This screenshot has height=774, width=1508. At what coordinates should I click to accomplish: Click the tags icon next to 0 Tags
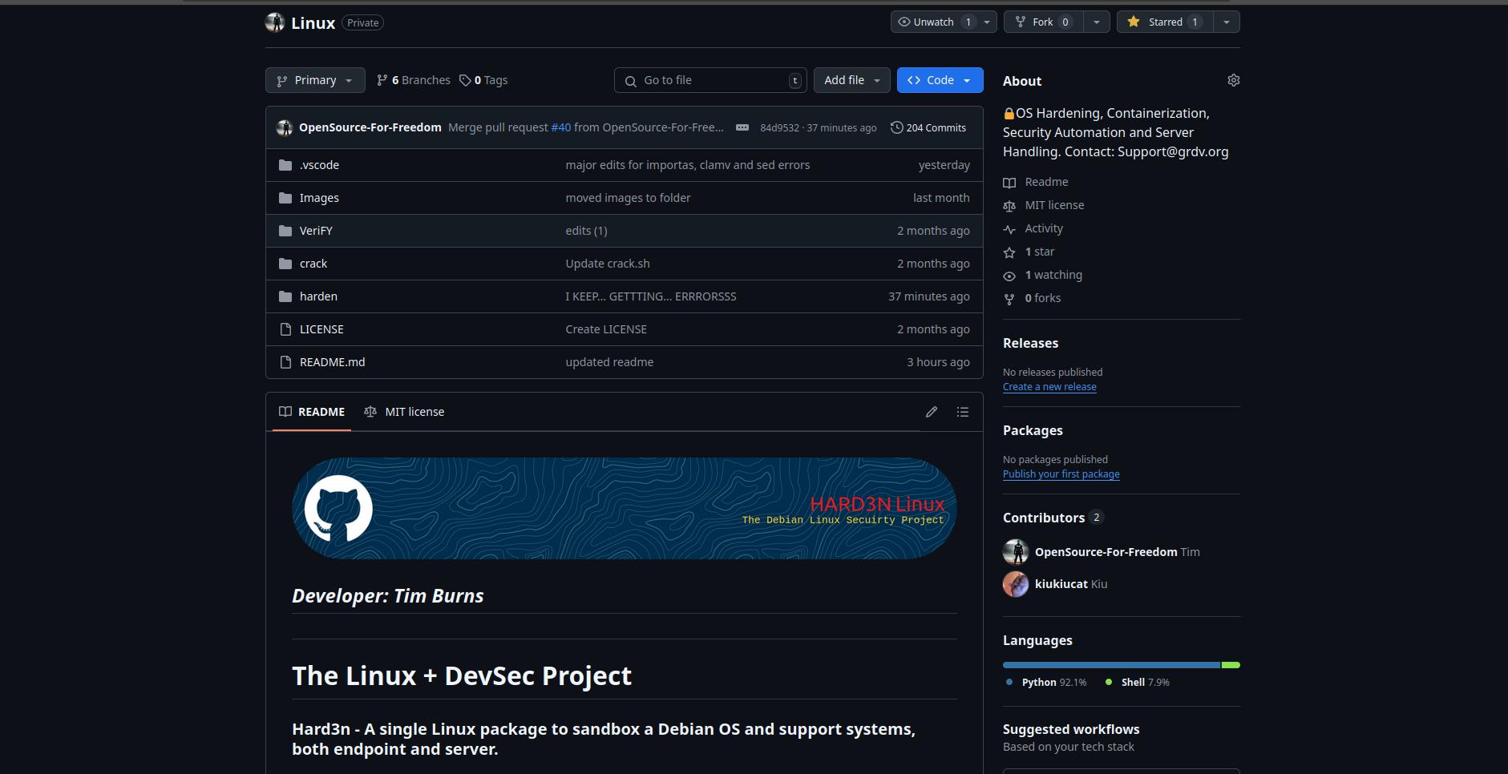[x=466, y=79]
